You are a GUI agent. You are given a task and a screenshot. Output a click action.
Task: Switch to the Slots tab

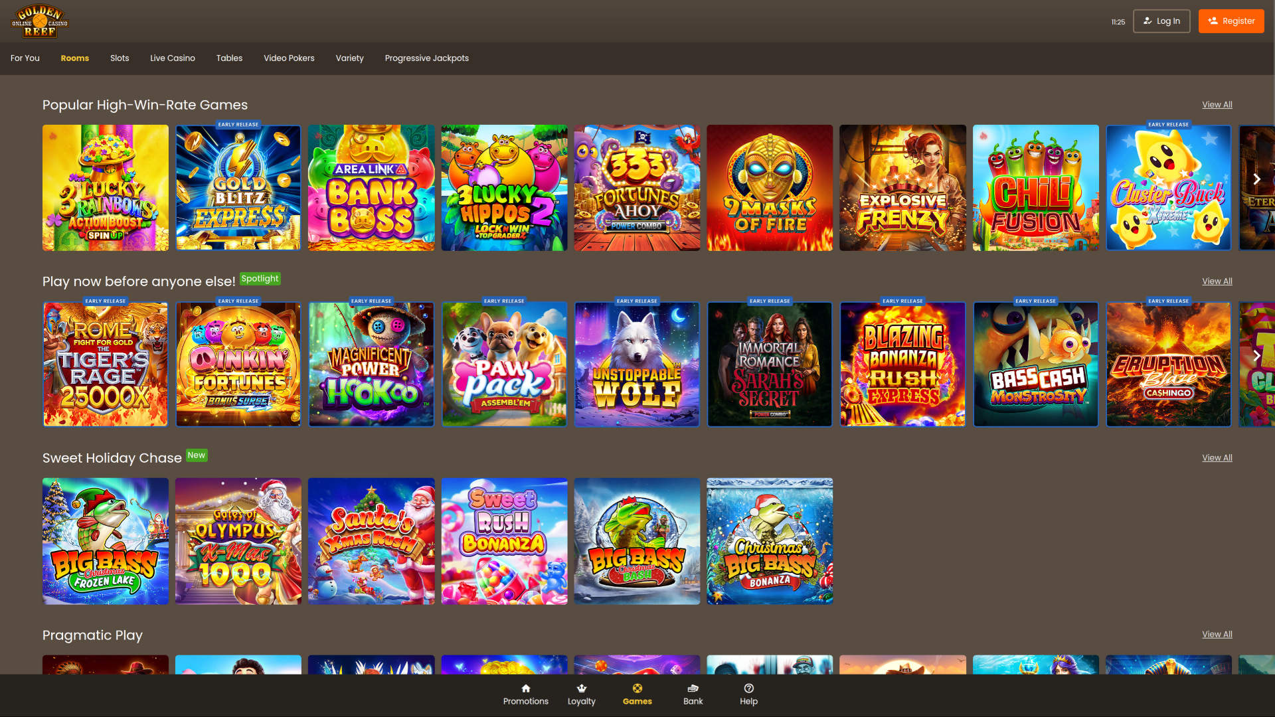coord(120,58)
